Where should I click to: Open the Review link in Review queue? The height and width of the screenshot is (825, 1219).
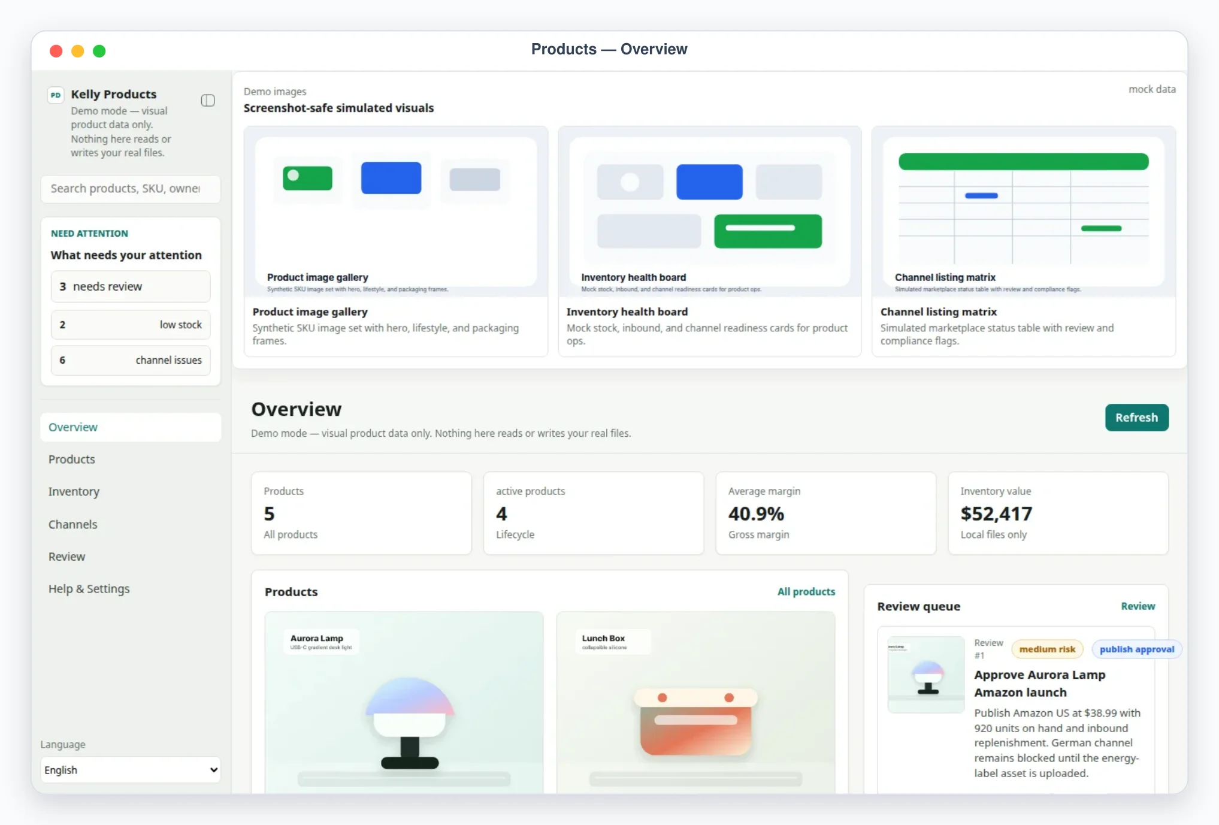point(1138,606)
